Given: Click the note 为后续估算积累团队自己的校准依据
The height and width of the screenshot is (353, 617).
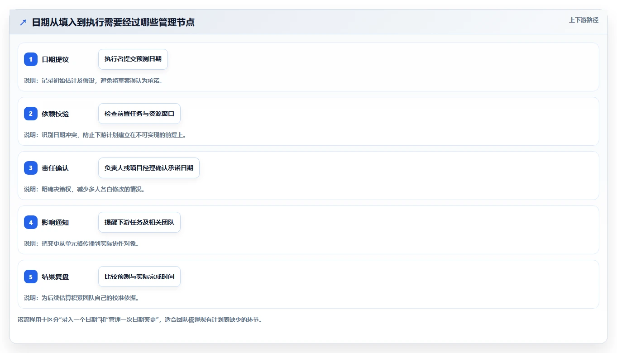Looking at the screenshot, I should pyautogui.click(x=81, y=298).
